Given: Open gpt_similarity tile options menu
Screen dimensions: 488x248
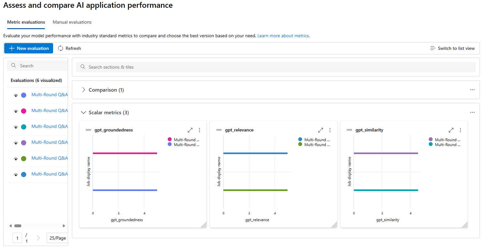Looking at the screenshot, I should (460, 130).
